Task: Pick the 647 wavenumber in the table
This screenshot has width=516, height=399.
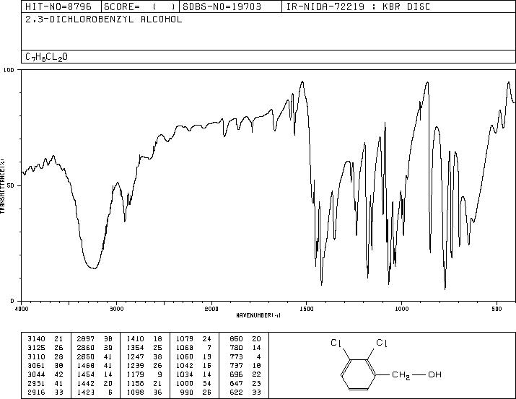Action: point(236,384)
